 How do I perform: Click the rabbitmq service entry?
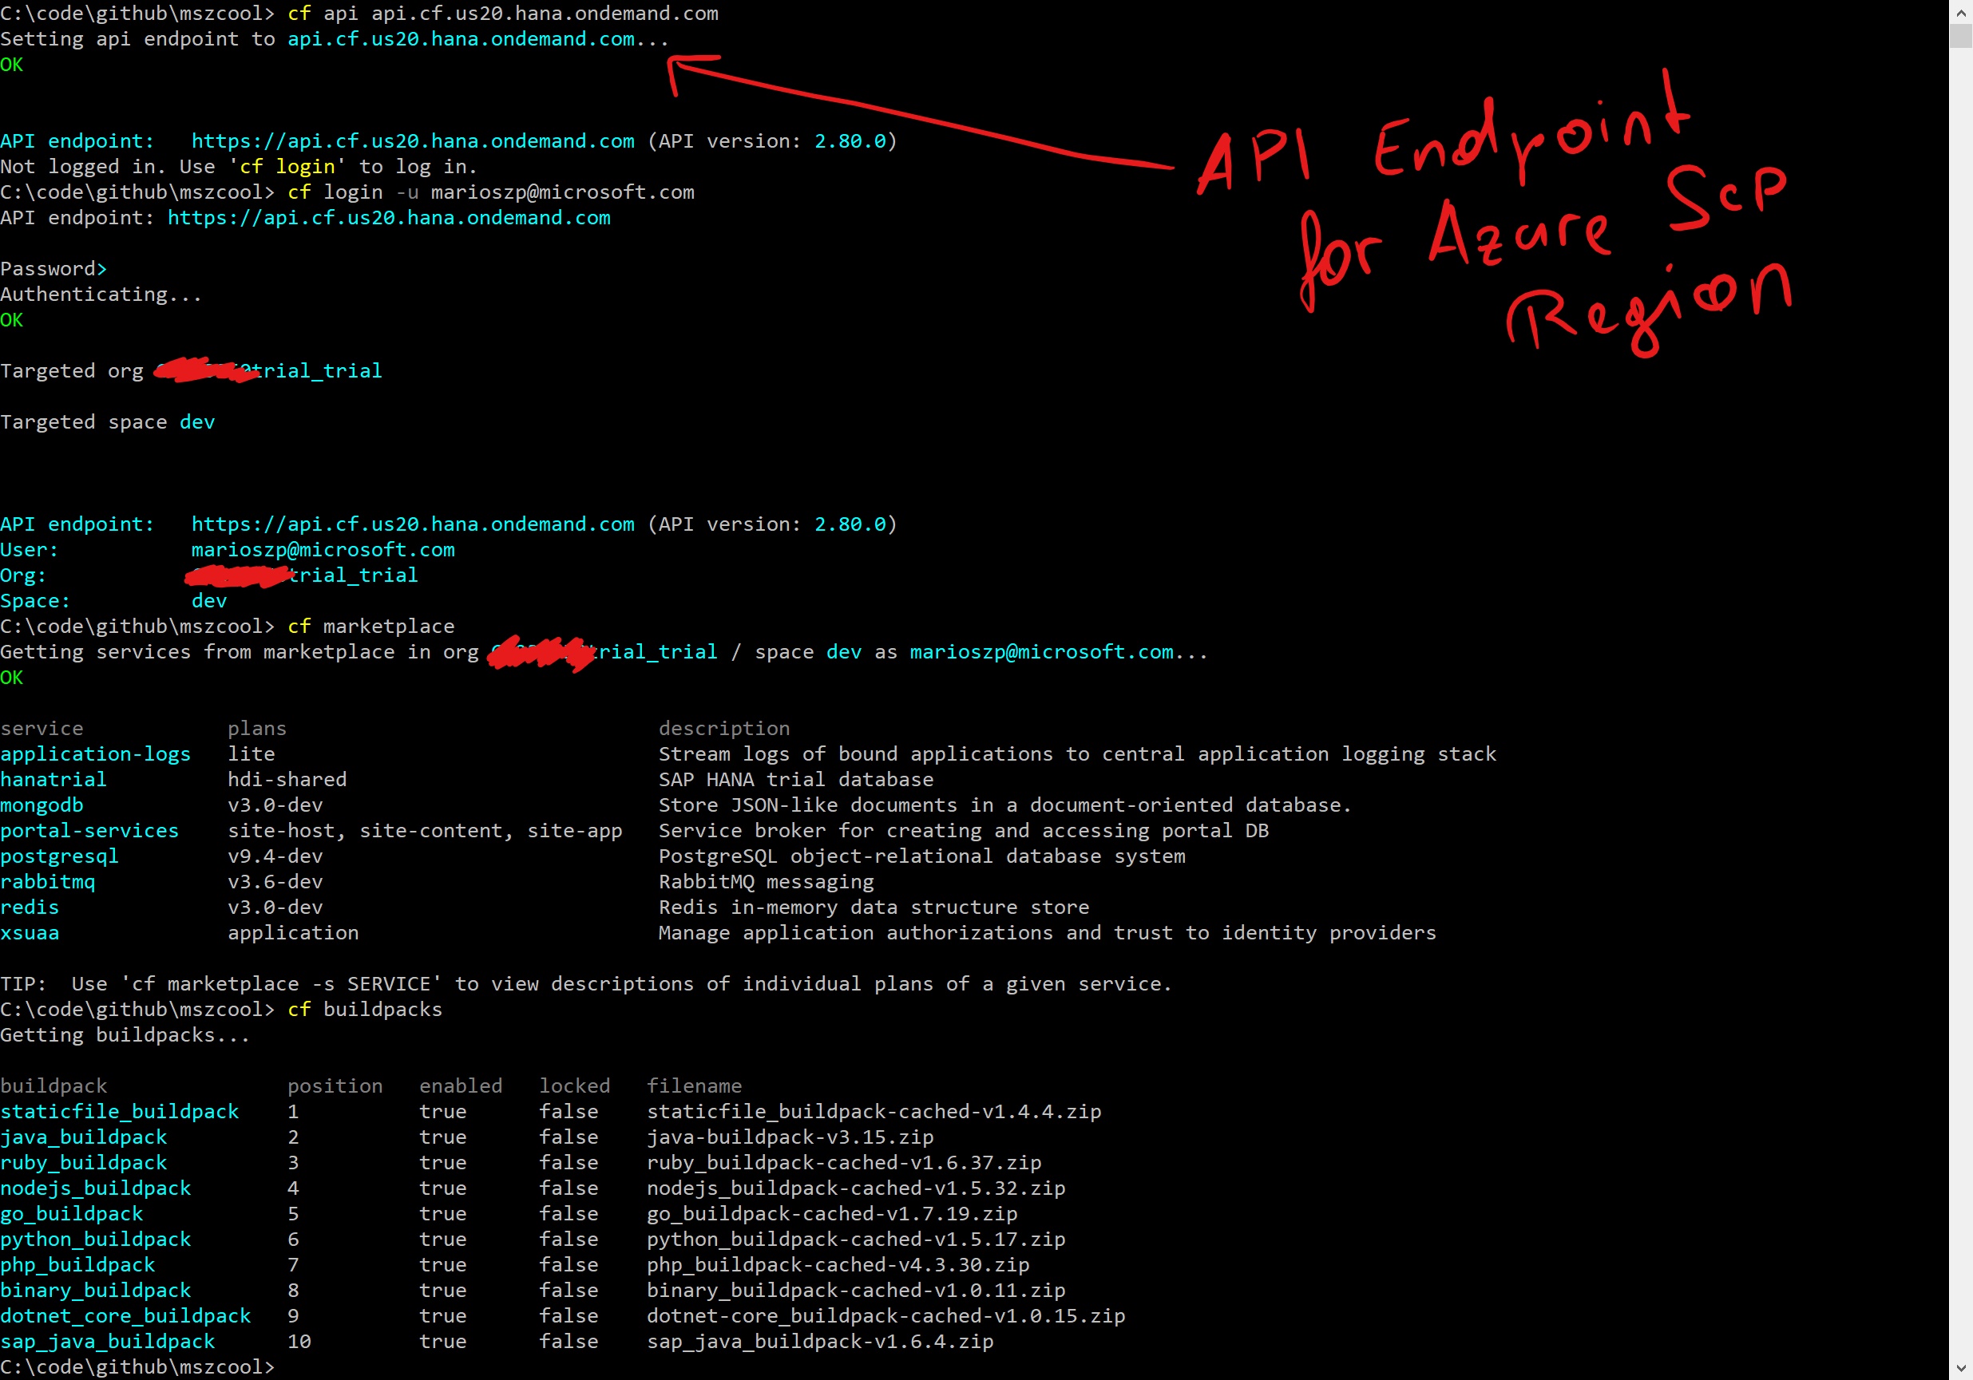(x=48, y=883)
